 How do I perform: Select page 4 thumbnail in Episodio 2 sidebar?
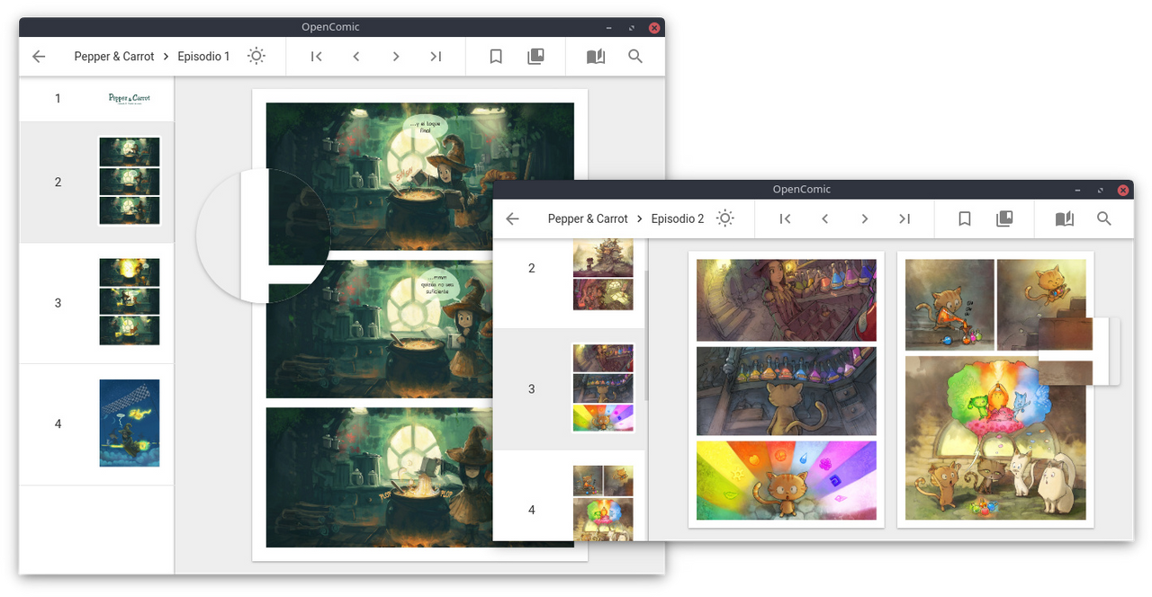[x=603, y=503]
